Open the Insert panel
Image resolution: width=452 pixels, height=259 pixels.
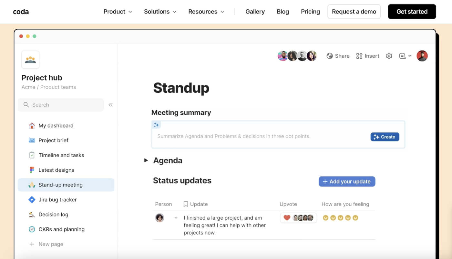368,56
